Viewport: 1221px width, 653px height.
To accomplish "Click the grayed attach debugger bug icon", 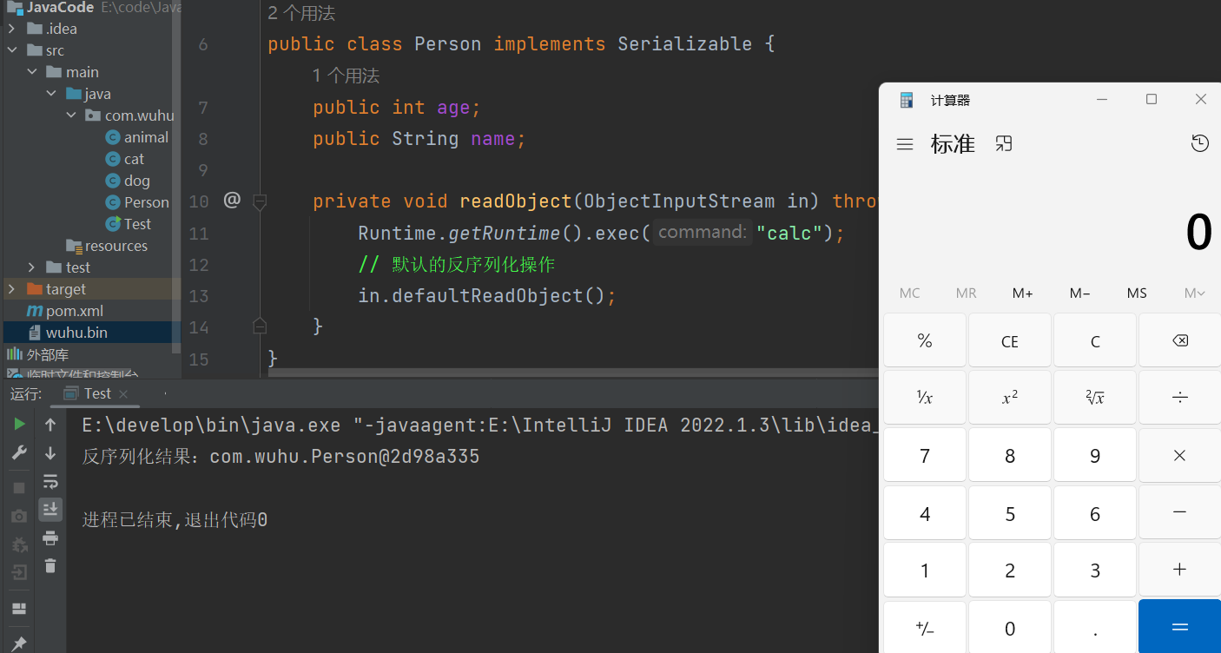I will pos(19,544).
